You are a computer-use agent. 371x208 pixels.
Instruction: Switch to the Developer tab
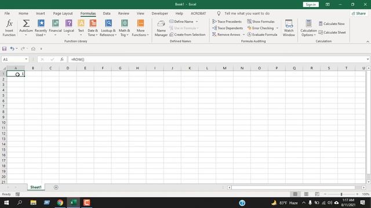click(x=160, y=13)
